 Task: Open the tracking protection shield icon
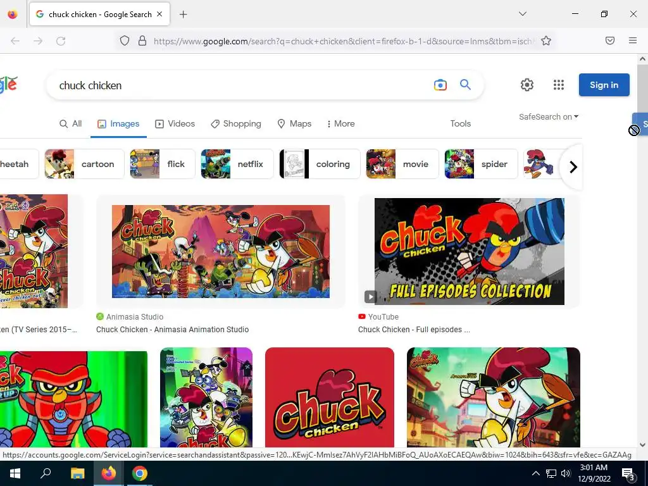pyautogui.click(x=125, y=40)
